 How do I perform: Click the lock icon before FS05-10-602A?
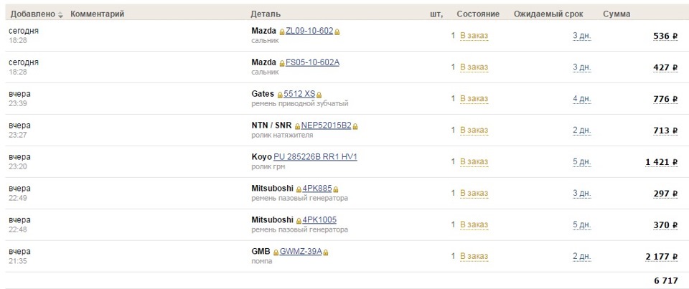click(282, 63)
